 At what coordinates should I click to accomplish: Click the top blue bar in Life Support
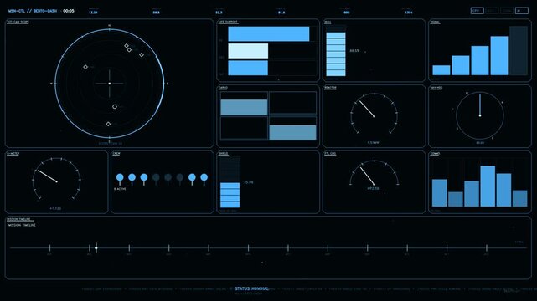tap(268, 33)
